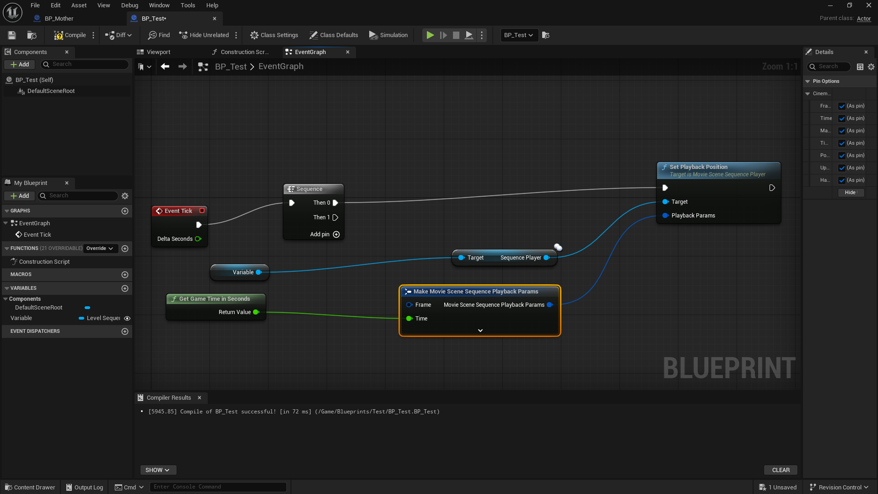Select DefaultSceneRoot in the component tree
The width and height of the screenshot is (878, 494).
pos(51,91)
